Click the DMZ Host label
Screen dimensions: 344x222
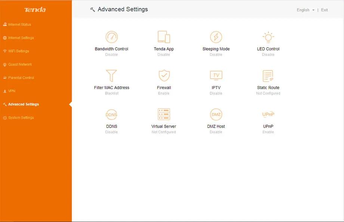click(216, 126)
